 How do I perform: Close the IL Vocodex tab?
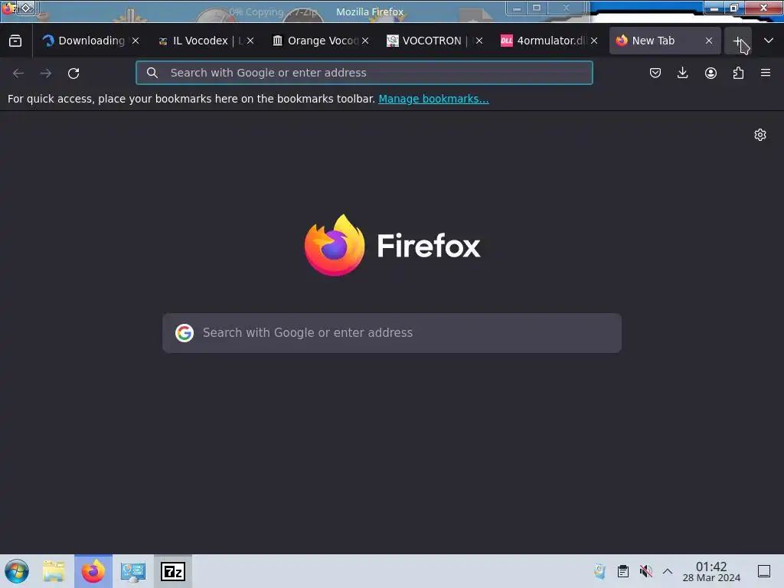click(x=250, y=41)
